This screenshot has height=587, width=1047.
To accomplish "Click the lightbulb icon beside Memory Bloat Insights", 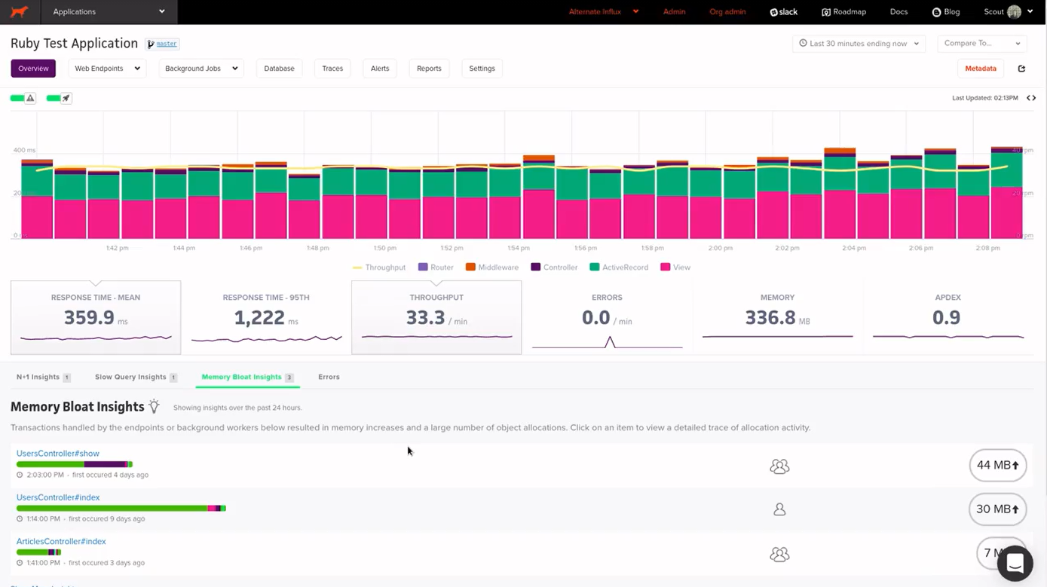I will [154, 406].
